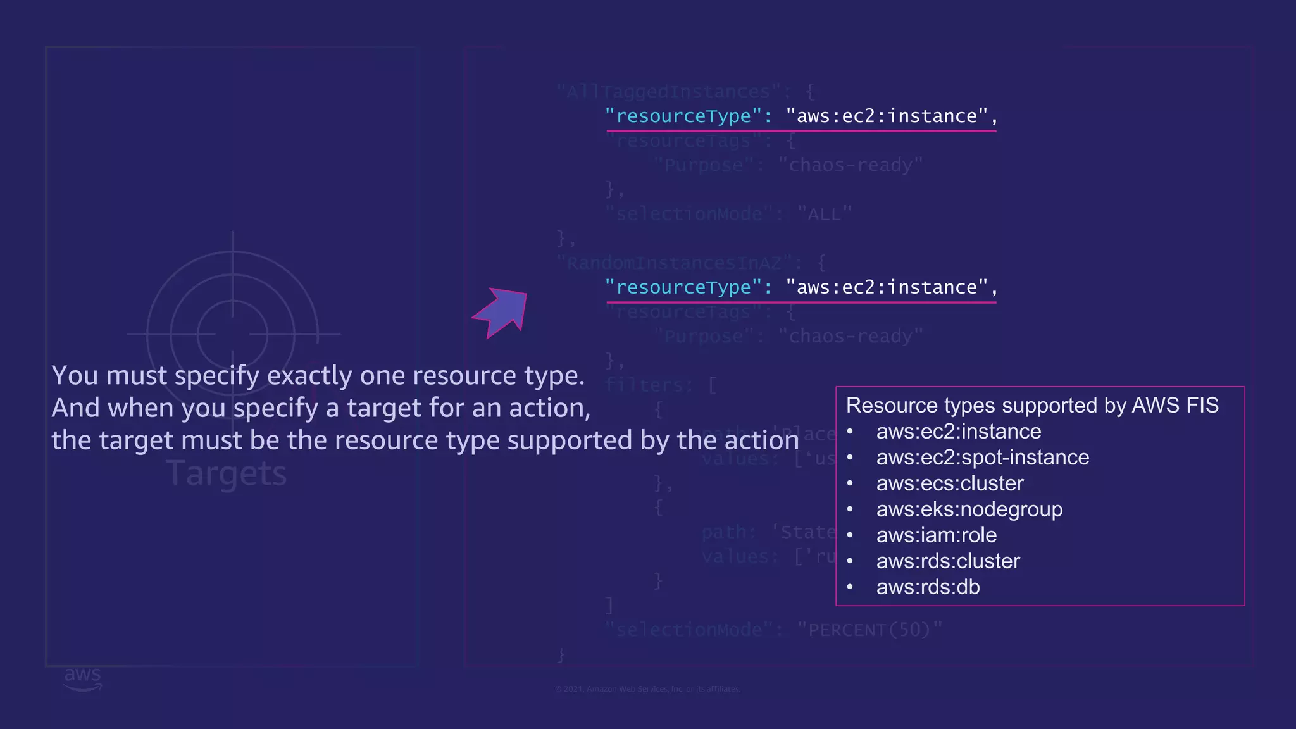Click the faded "selectionMode": "ALL" code line
The image size is (1296, 729).
point(728,215)
